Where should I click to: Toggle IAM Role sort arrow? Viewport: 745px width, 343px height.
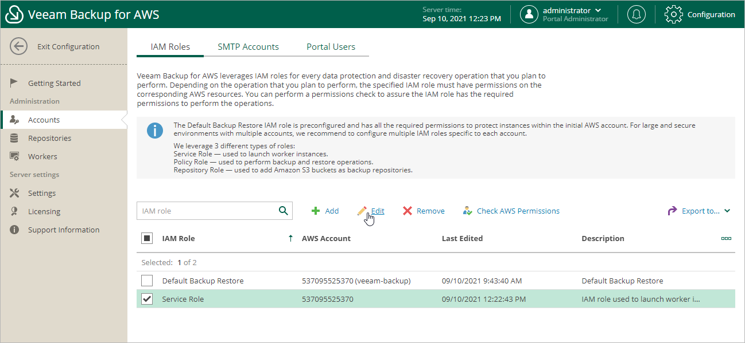click(x=290, y=238)
